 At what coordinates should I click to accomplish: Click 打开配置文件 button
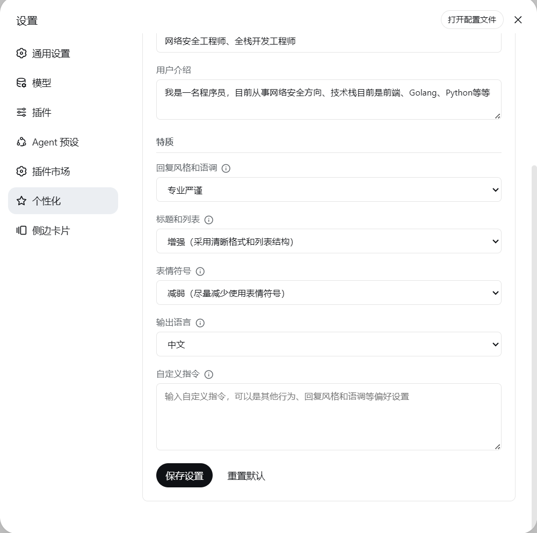[472, 20]
